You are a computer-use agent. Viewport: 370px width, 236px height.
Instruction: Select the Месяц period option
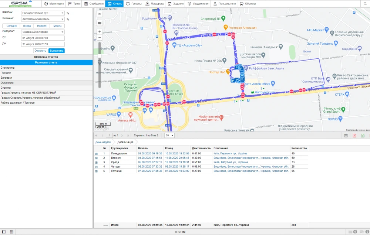point(57,26)
